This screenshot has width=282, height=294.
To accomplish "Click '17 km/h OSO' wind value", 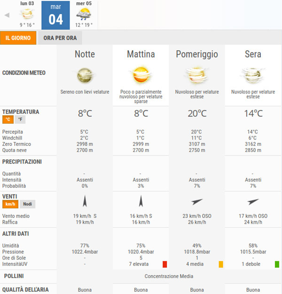I will [x=253, y=216].
